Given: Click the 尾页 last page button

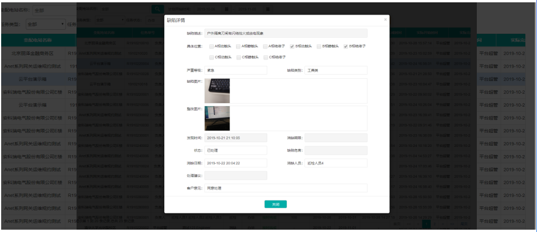Looking at the screenshot, I should 464,224.
